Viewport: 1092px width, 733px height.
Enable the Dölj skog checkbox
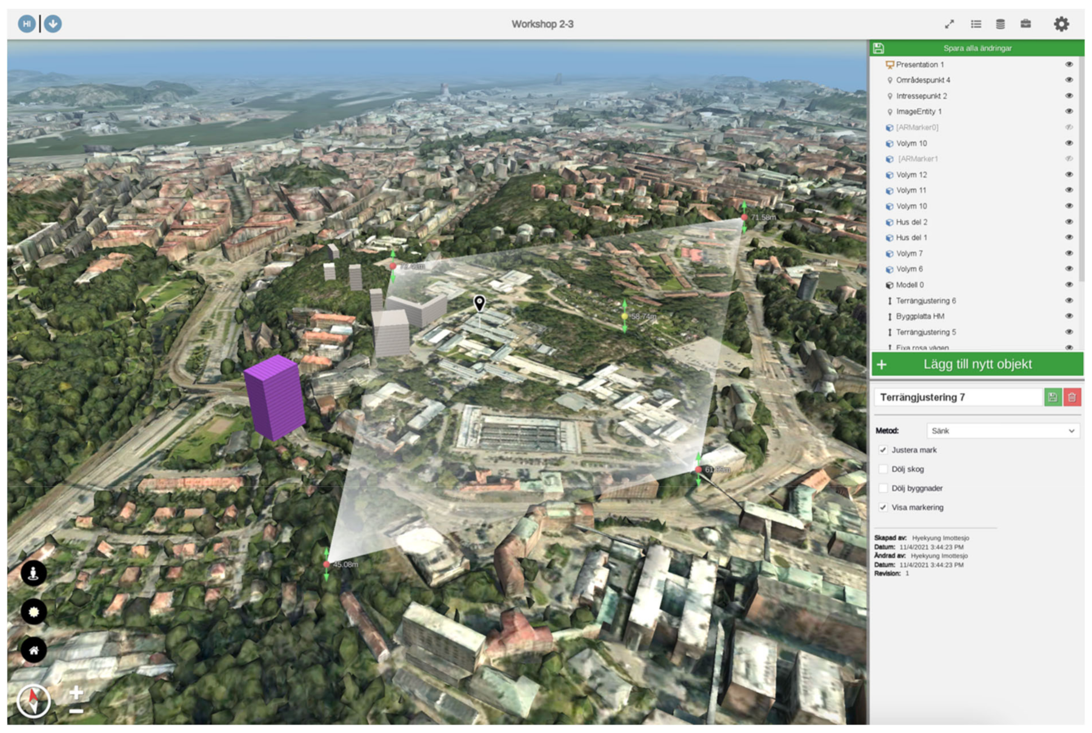[883, 469]
